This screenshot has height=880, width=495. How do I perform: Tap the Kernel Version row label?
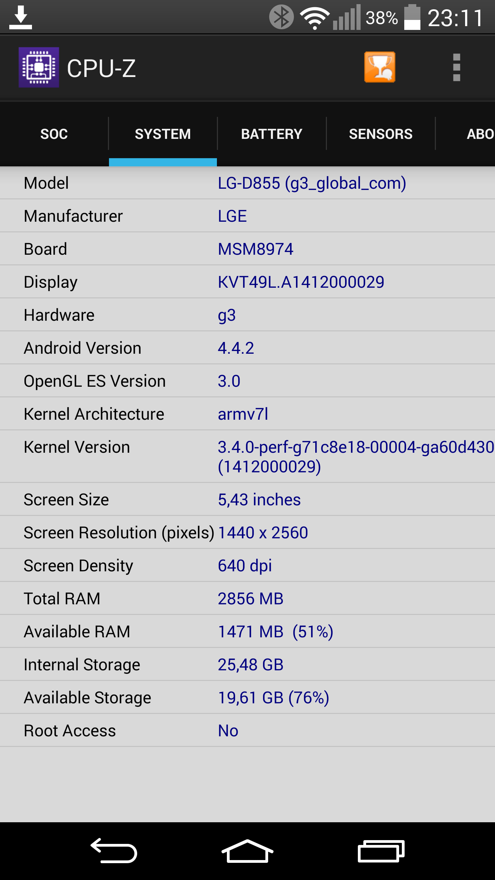click(x=77, y=447)
